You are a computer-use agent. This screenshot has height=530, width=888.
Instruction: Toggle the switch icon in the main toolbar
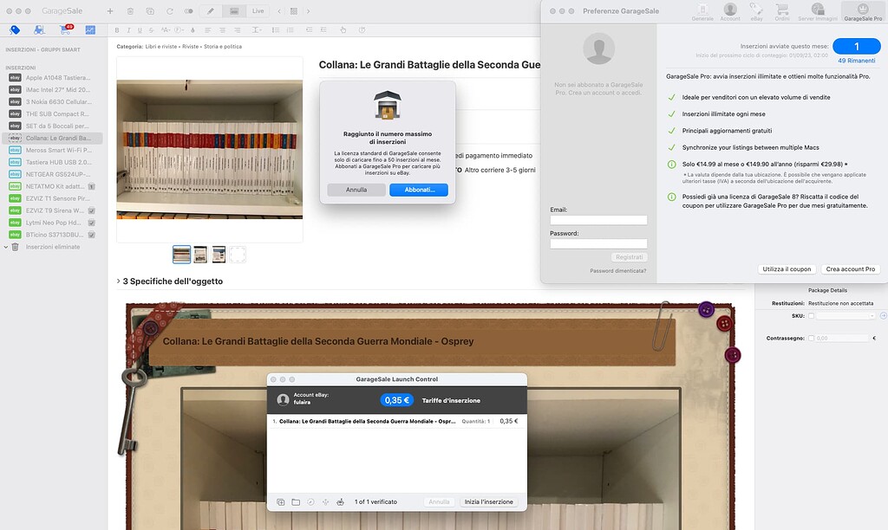pos(188,11)
